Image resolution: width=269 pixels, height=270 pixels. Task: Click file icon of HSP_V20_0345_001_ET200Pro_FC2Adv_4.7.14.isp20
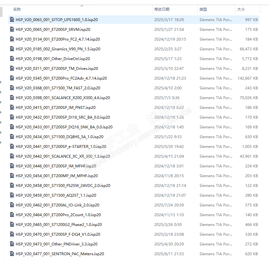[x=12, y=78]
